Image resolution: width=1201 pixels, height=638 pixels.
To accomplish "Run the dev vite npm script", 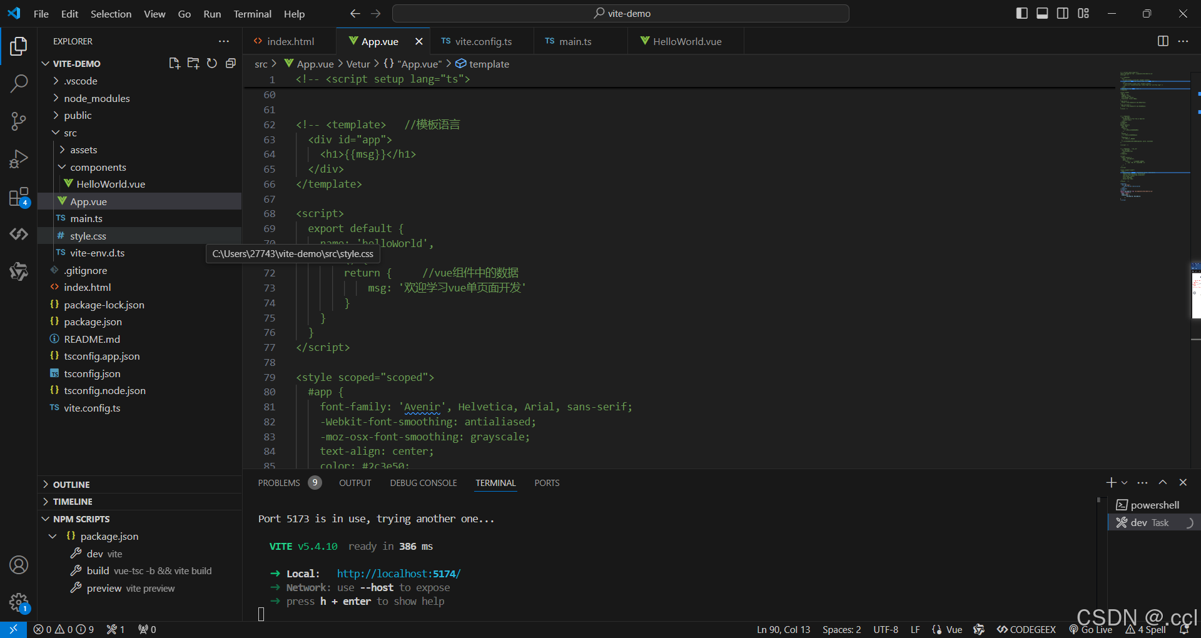I will (139, 554).
